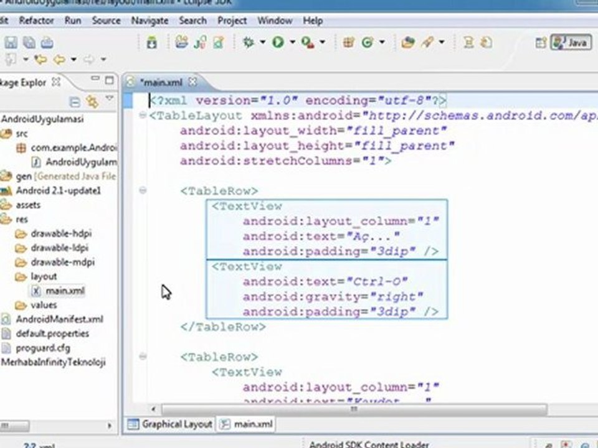Click the Last Edit Location arrow icon

click(x=40, y=60)
